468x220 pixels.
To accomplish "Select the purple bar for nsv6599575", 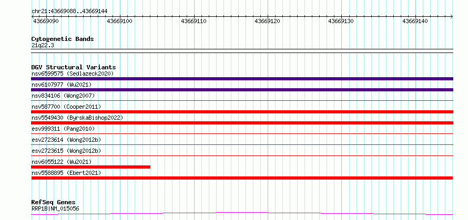I will [x=242, y=79].
